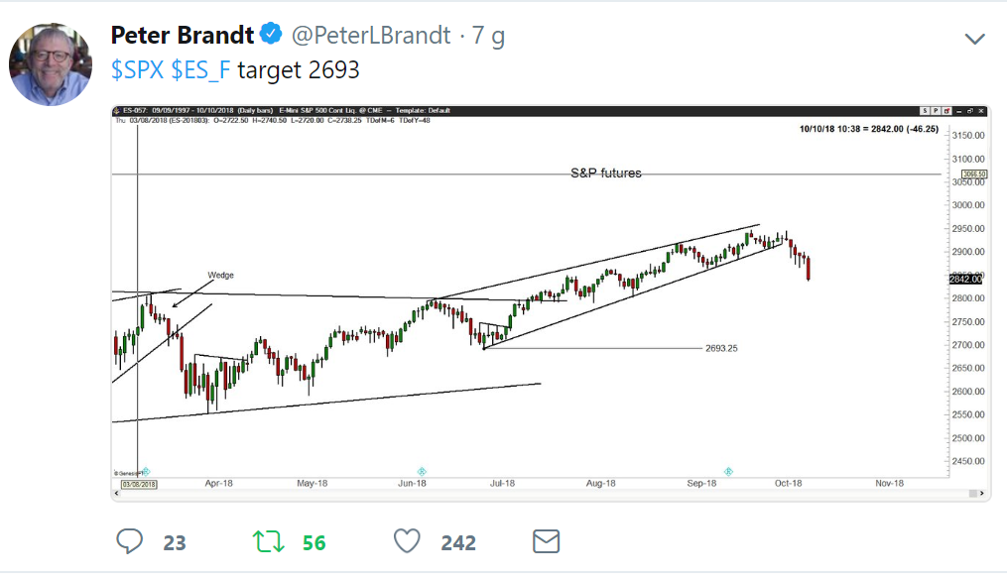Click the Peter Brandt display name
This screenshot has width=1007, height=580.
(182, 36)
